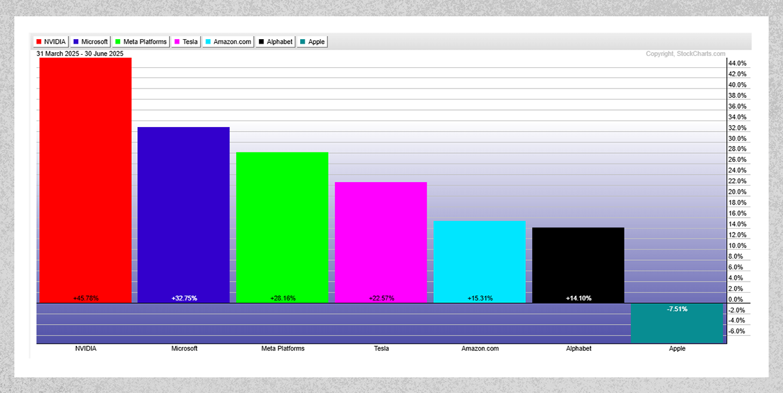This screenshot has width=783, height=393.
Task: Click the Apple x-axis label
Action: click(677, 349)
